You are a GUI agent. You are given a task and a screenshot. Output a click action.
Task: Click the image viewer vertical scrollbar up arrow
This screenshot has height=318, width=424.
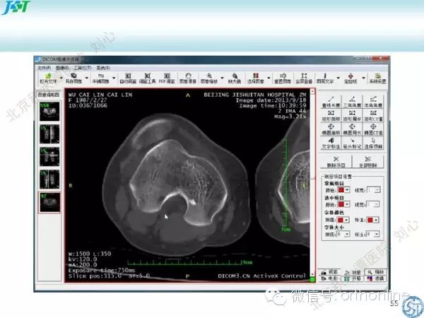pos(312,91)
